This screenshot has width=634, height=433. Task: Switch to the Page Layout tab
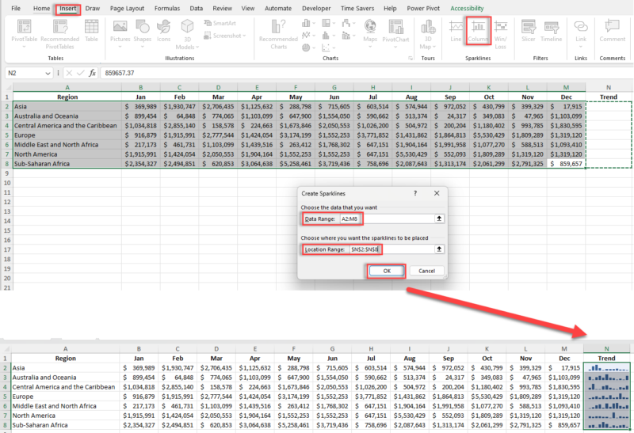(127, 8)
